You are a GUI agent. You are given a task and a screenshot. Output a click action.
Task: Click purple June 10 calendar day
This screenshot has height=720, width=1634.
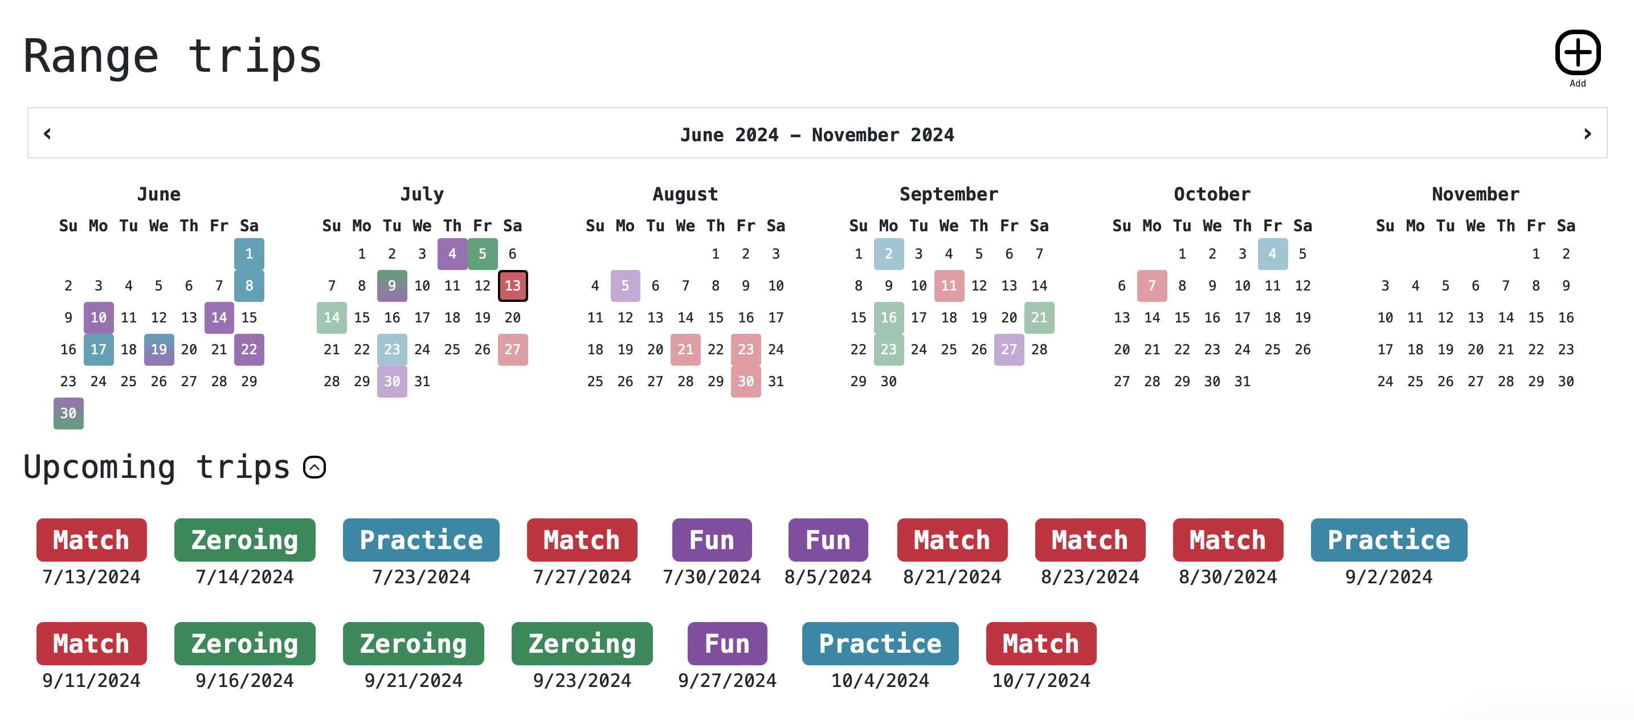tap(99, 318)
